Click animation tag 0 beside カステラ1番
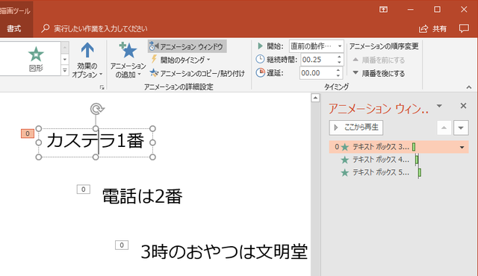478x276 pixels. [28, 134]
